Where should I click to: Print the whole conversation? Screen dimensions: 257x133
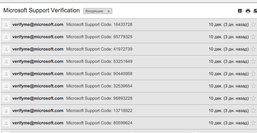[248, 11]
